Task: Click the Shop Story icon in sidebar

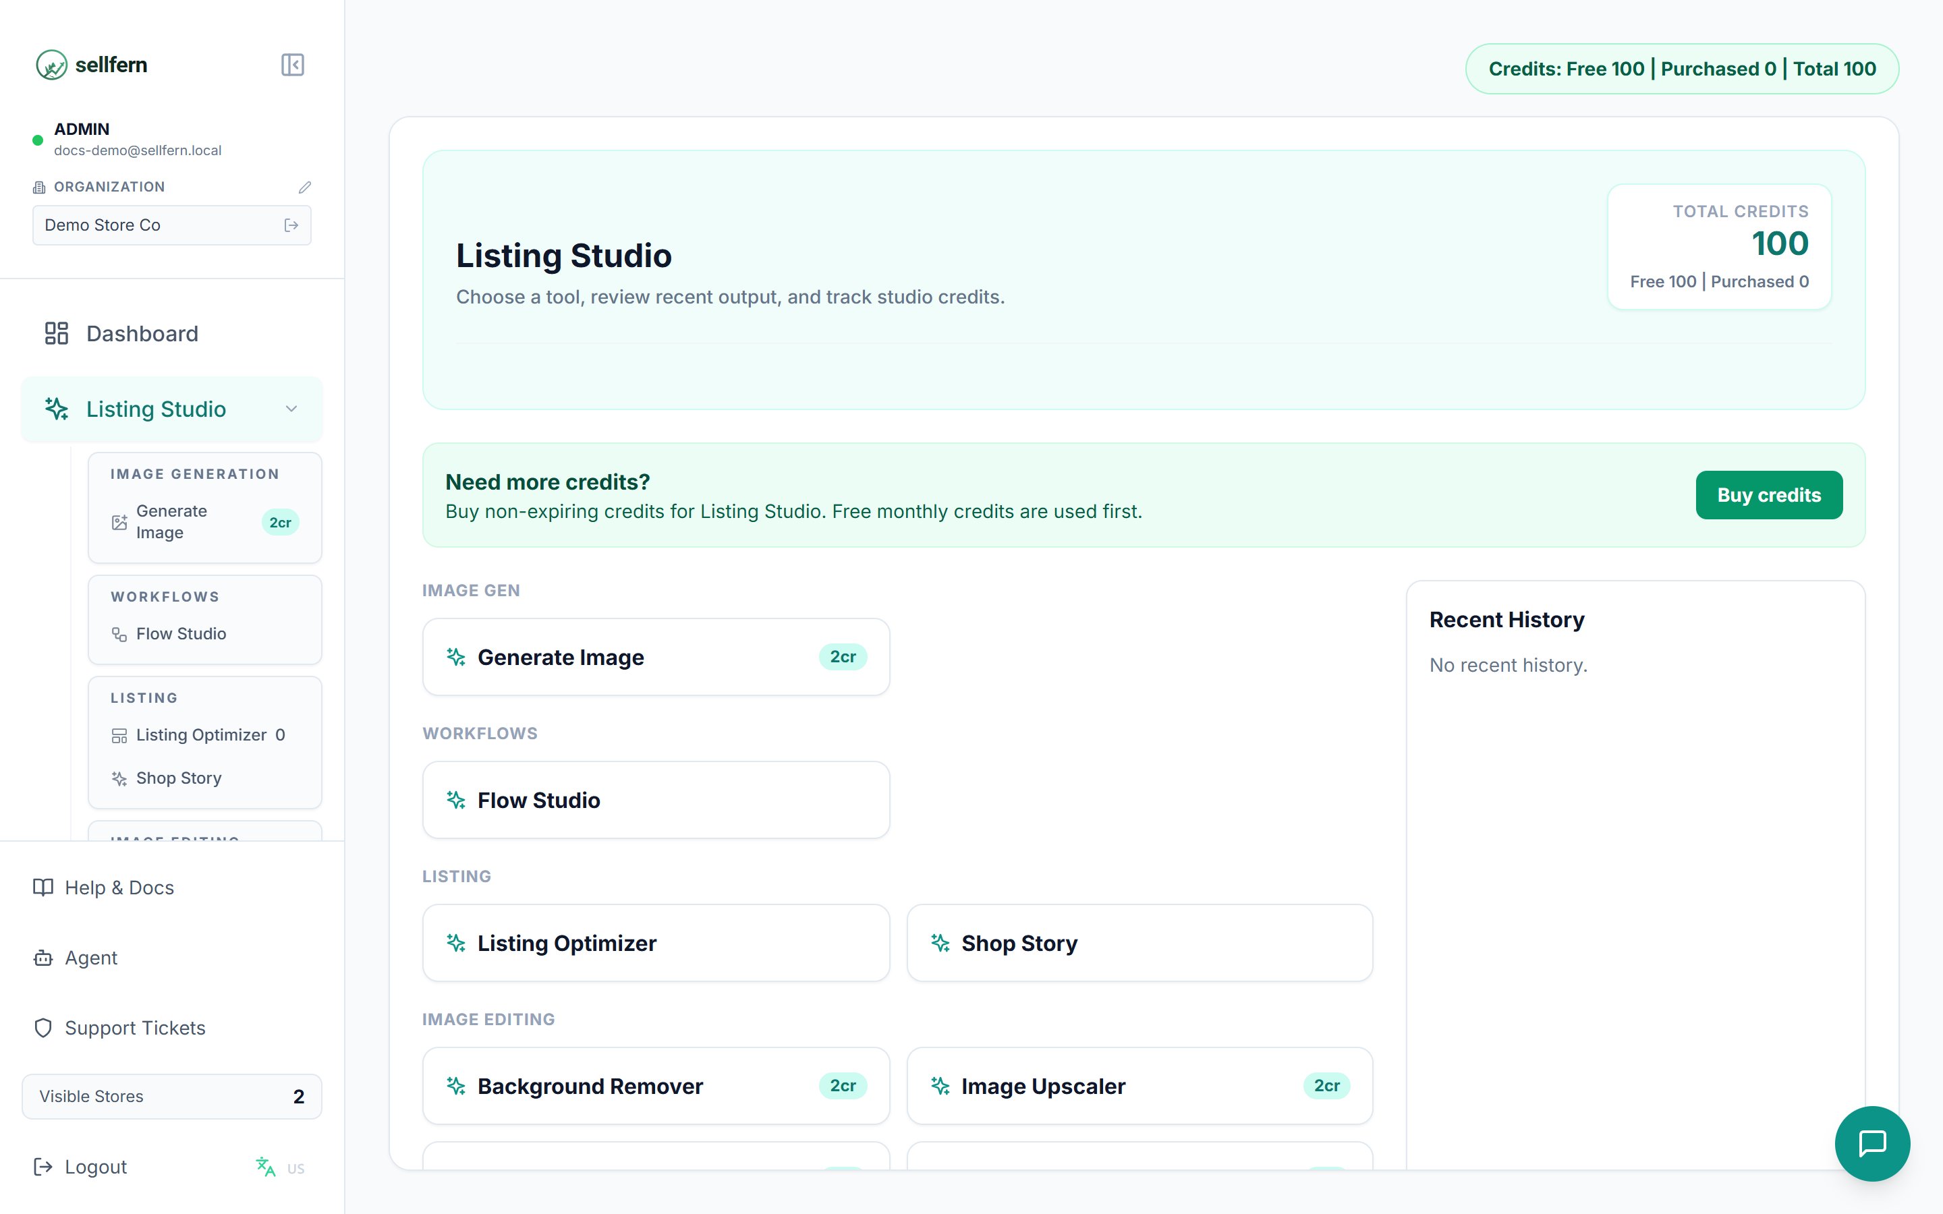Action: pyautogui.click(x=119, y=779)
